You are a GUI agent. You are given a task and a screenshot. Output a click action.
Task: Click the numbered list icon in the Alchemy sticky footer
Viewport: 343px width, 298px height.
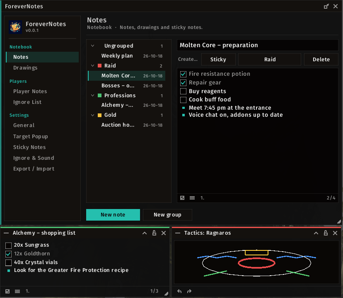point(27,291)
